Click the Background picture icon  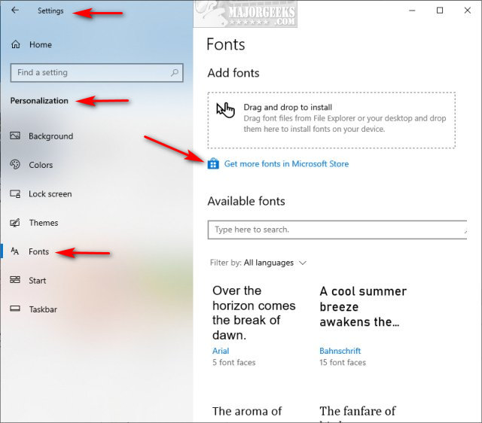(15, 136)
